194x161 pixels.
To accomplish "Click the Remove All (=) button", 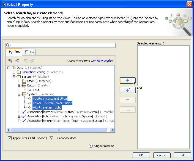I will click(128, 109).
